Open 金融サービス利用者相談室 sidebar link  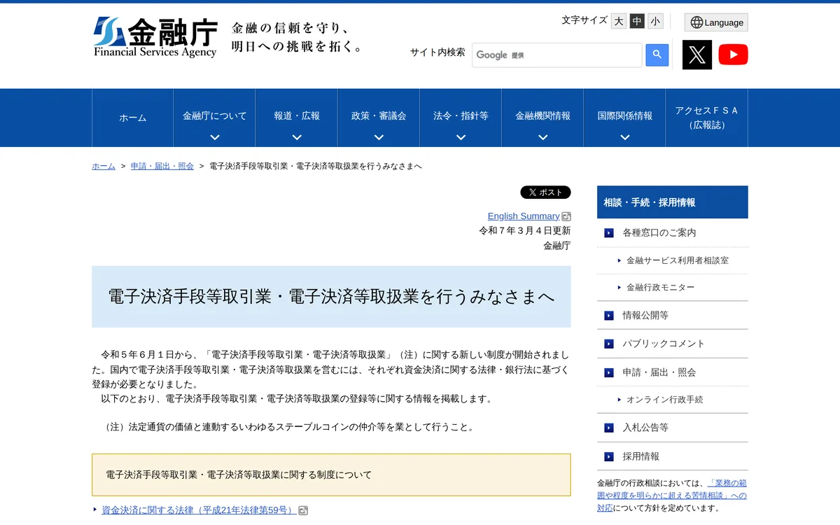pos(678,260)
